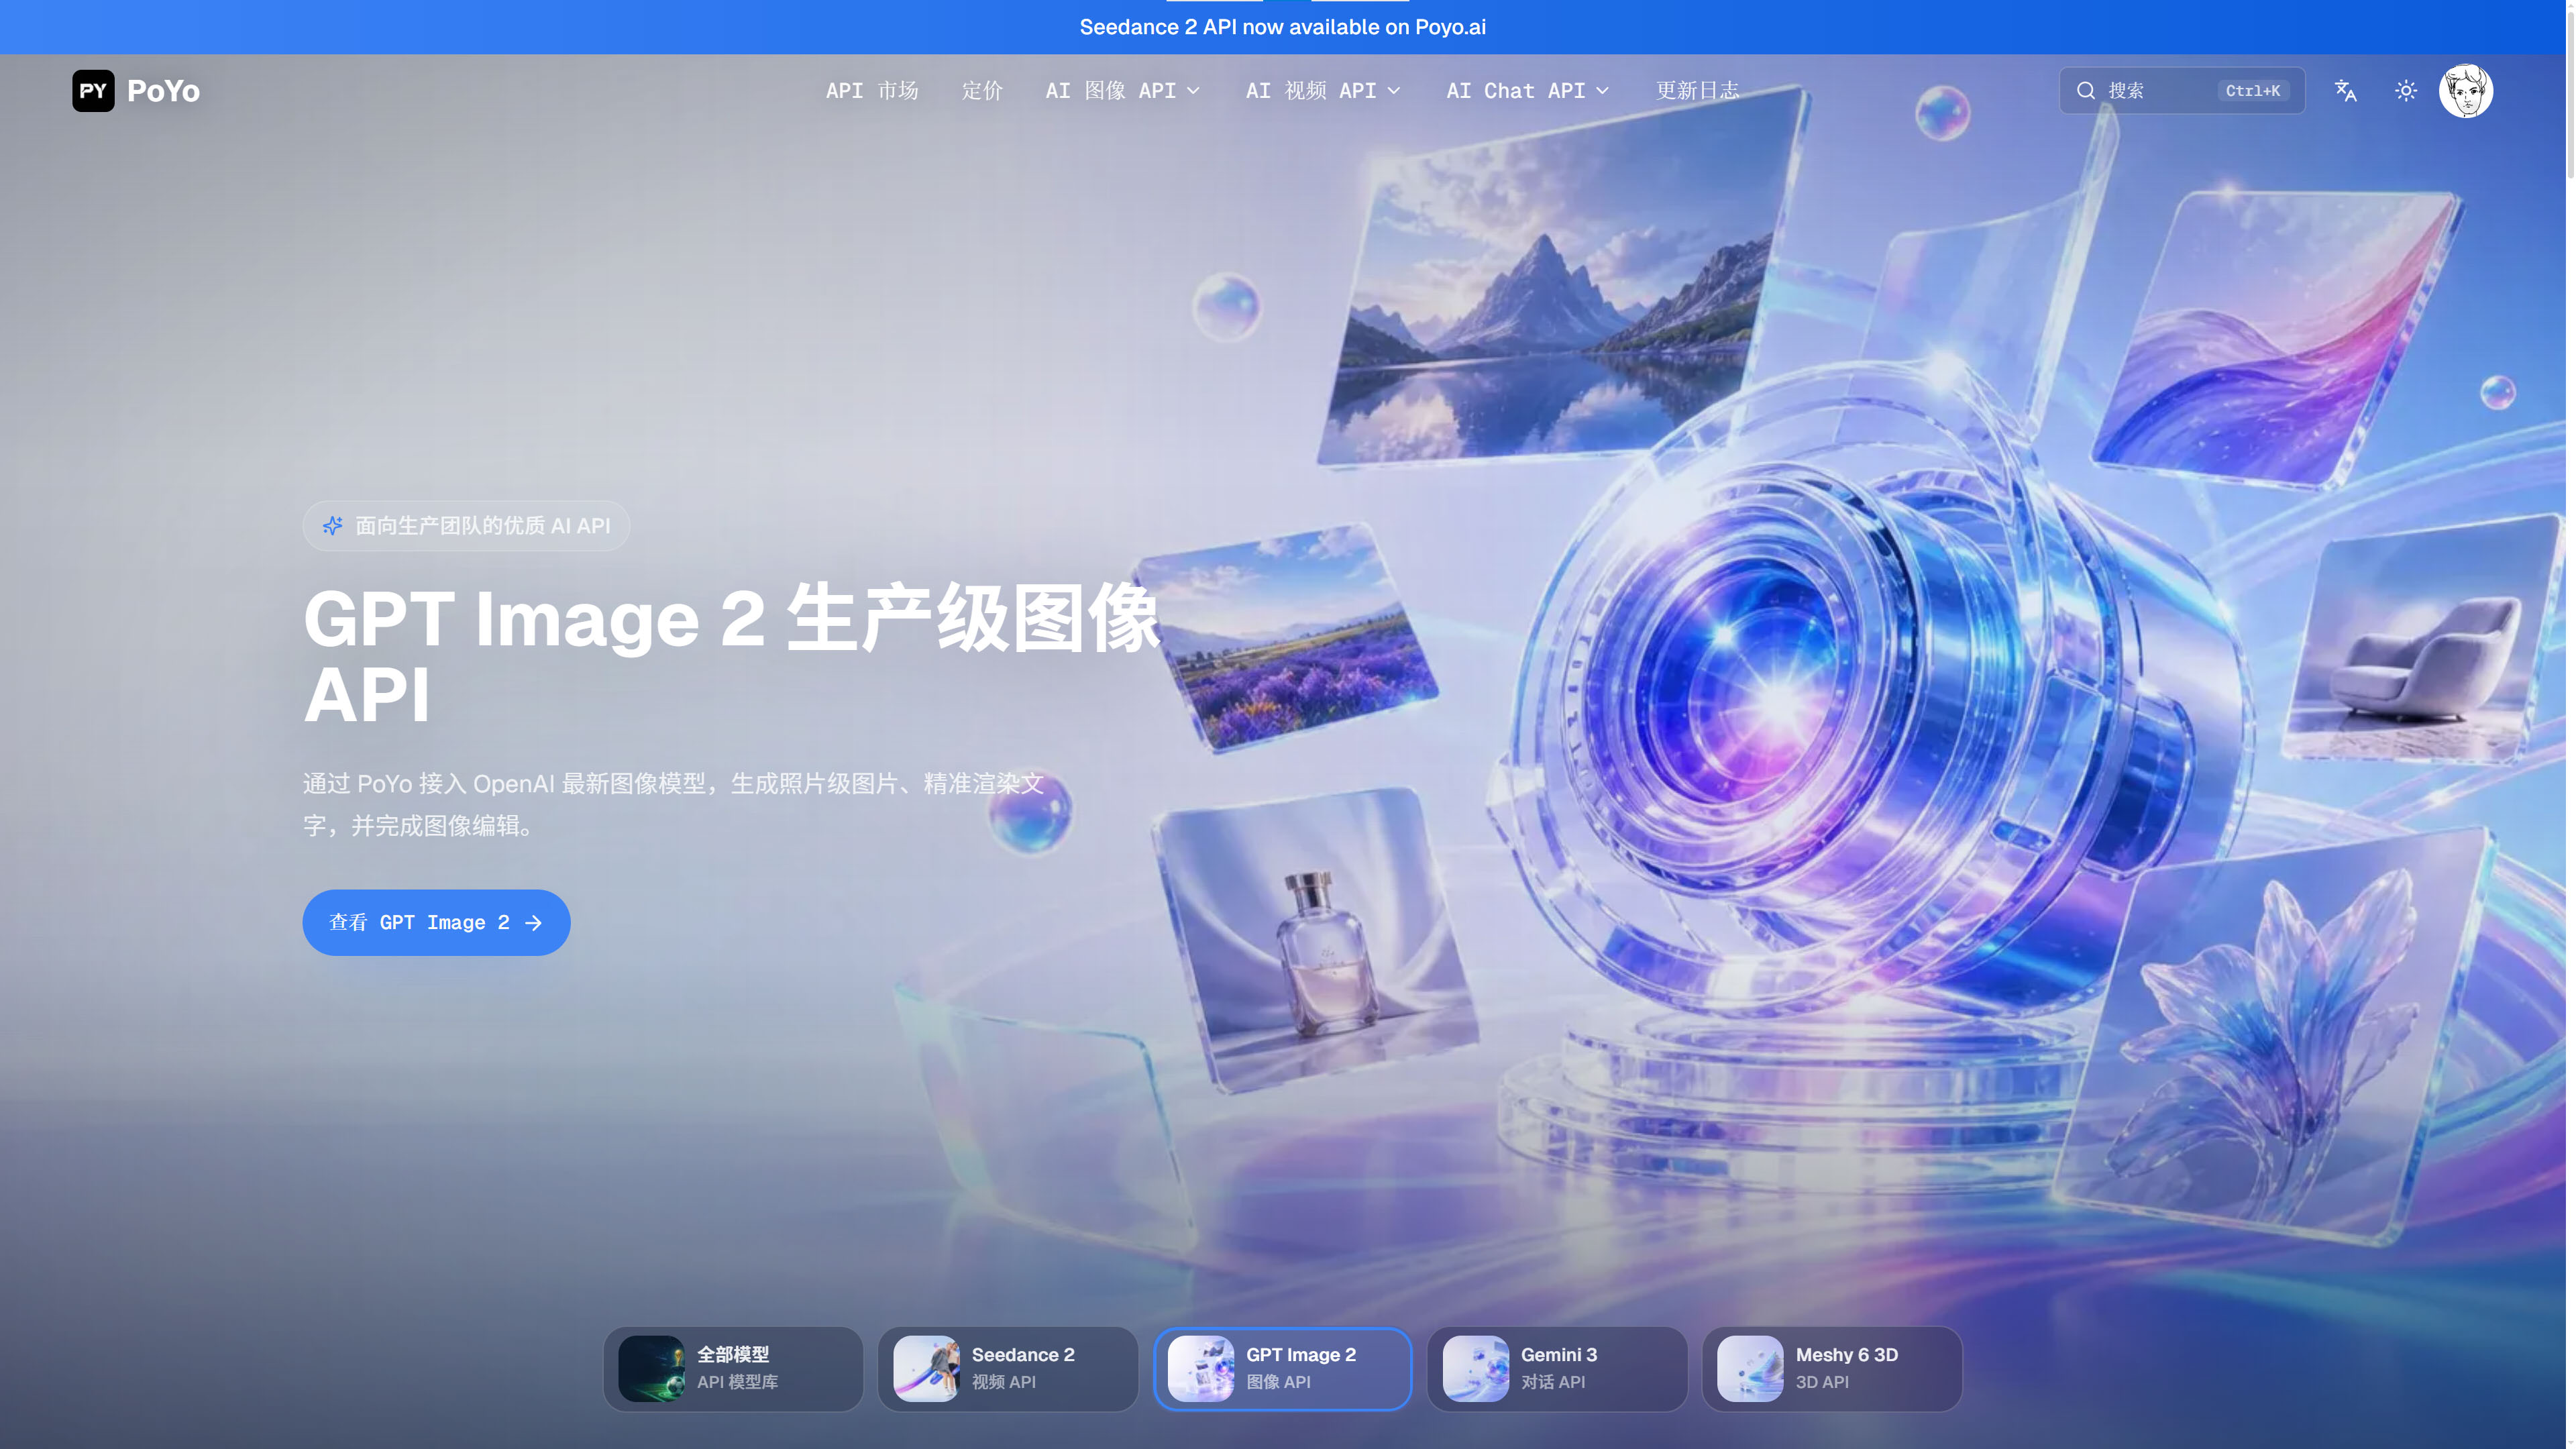The height and width of the screenshot is (1449, 2576).
Task: Expand the AI 视频 API dropdown
Action: click(x=1323, y=91)
